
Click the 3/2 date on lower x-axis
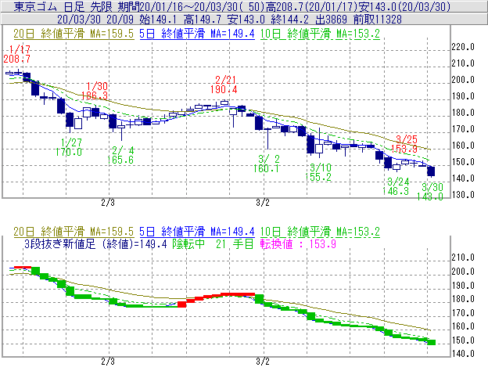(x=263, y=362)
